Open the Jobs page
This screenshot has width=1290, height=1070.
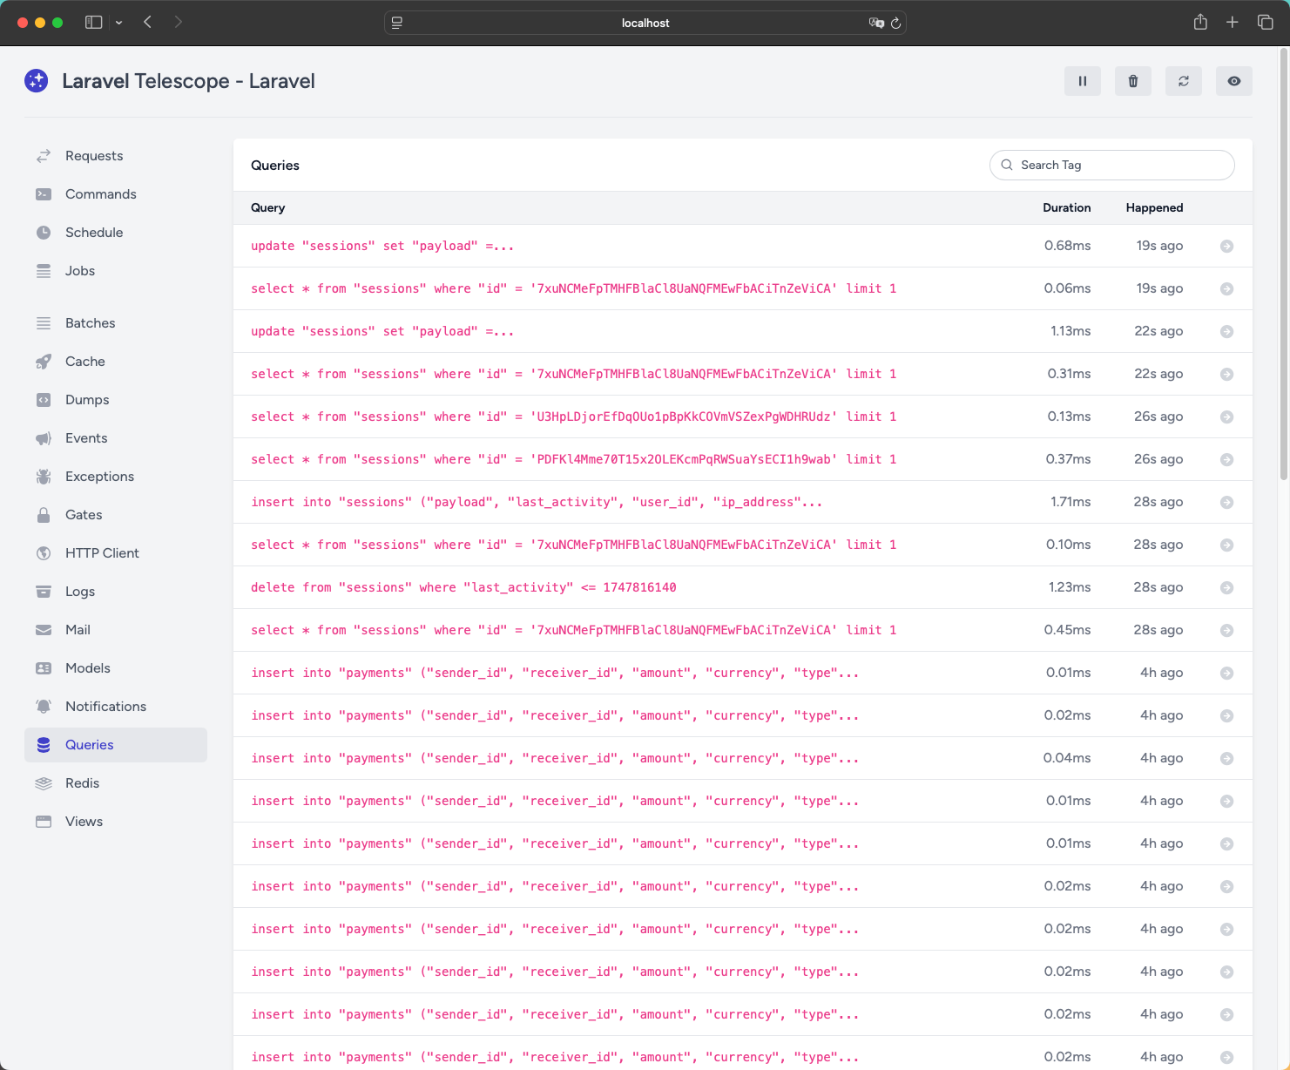[116, 271]
